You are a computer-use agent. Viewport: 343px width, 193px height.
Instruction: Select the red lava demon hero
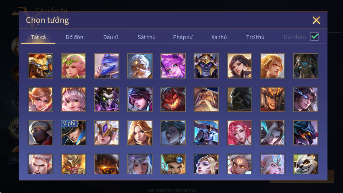[173, 99]
